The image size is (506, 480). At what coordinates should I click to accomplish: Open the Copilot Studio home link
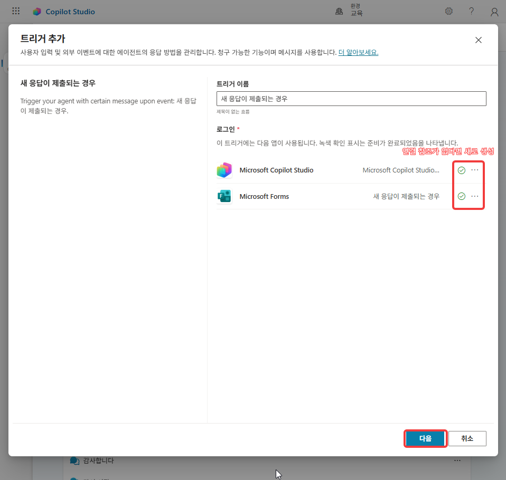point(70,12)
